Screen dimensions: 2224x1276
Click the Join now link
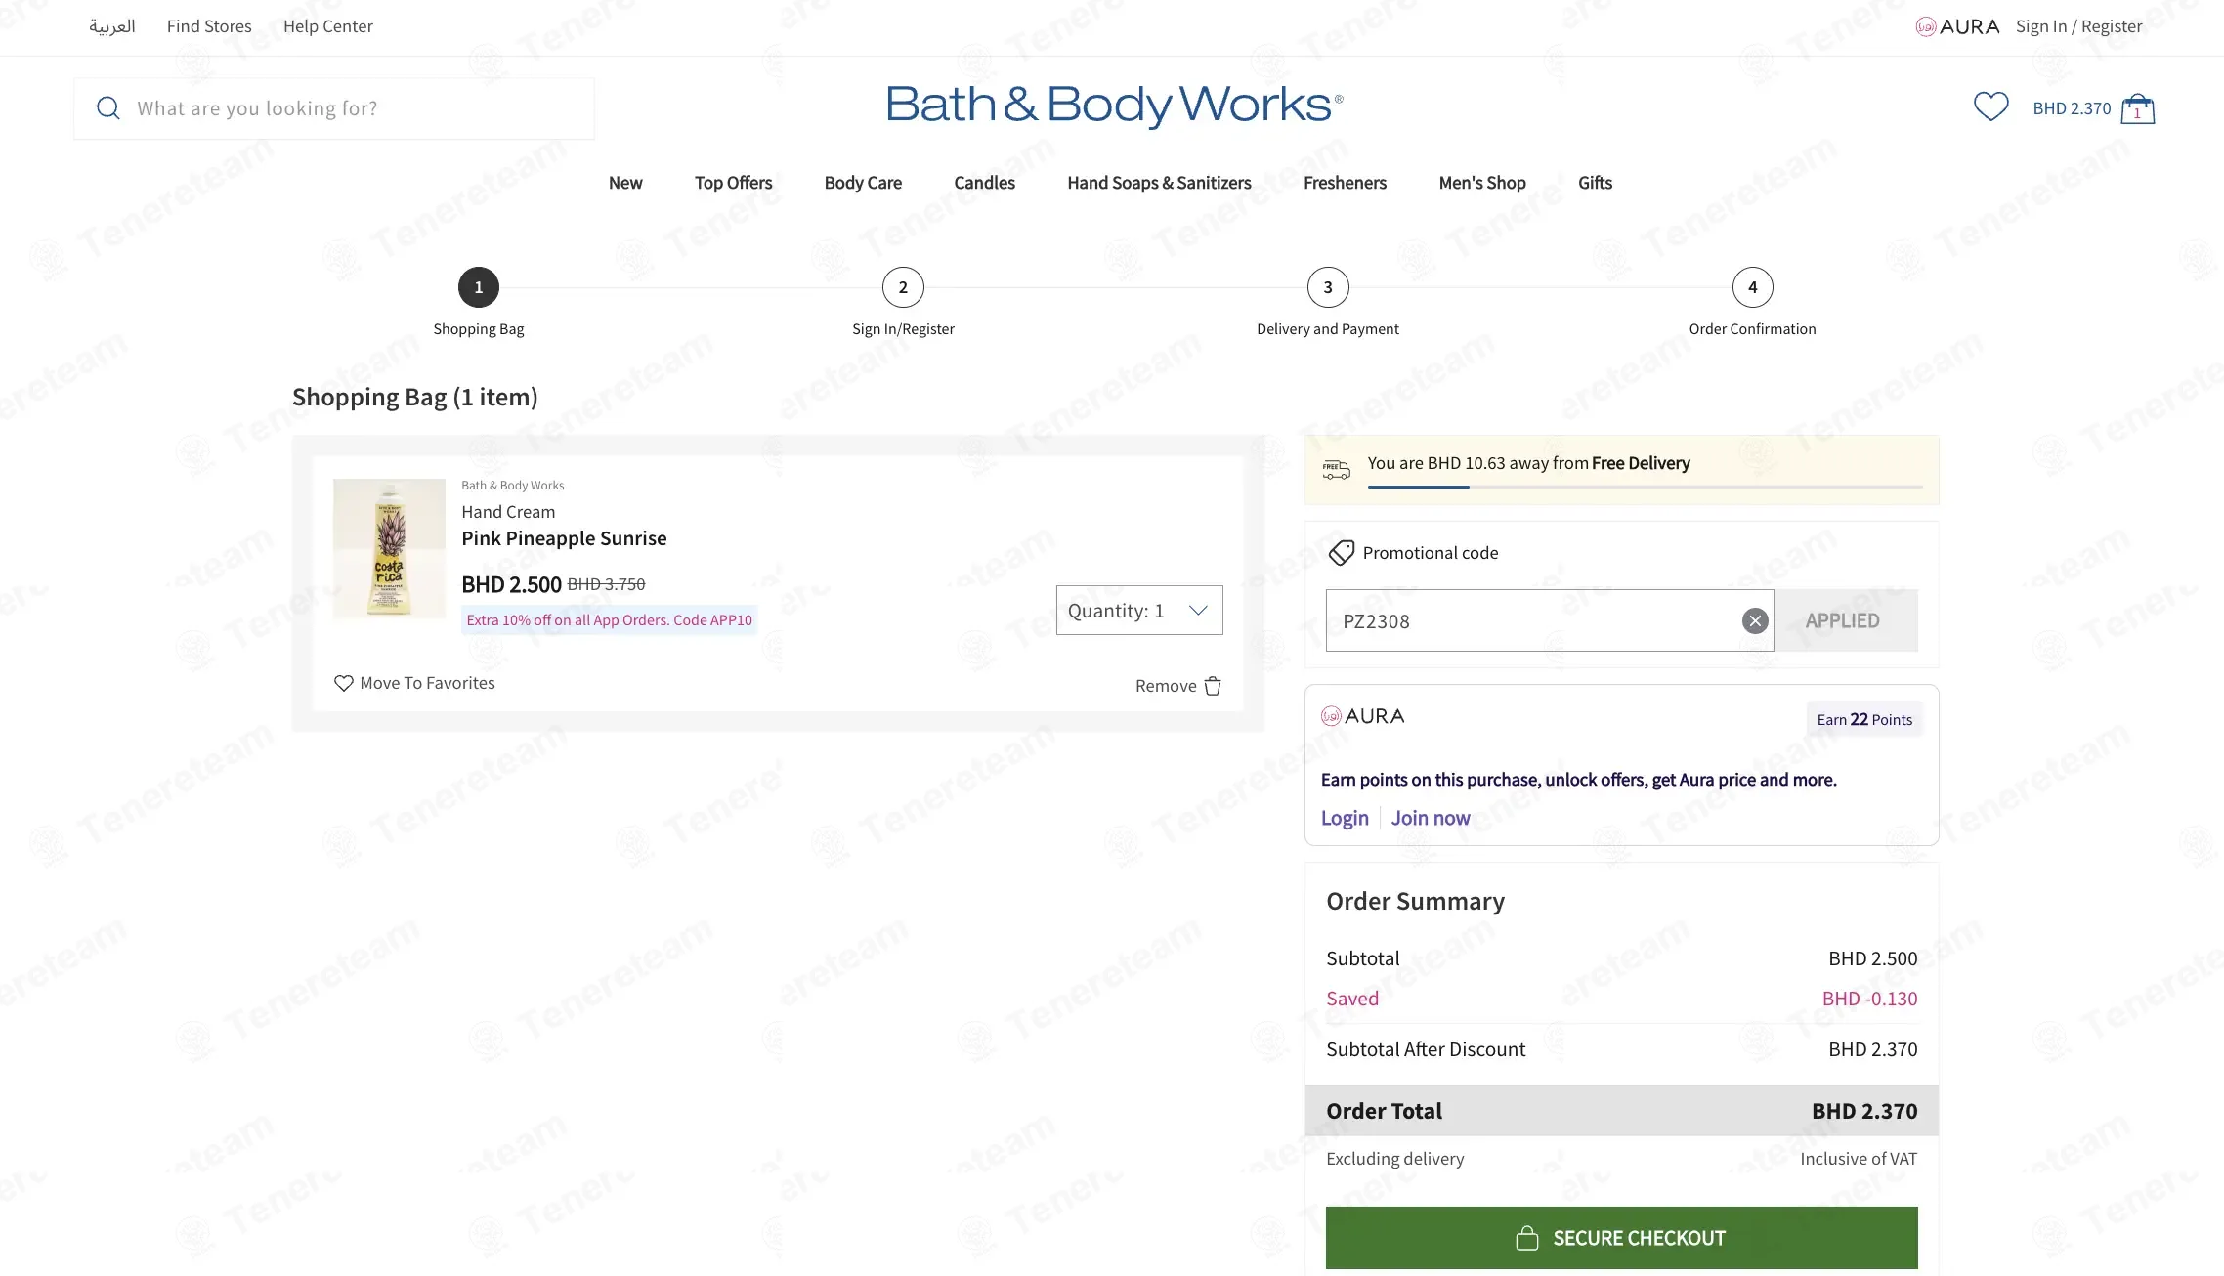1431,818
